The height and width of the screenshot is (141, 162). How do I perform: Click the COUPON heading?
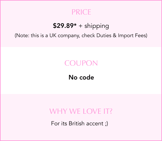[x=81, y=63]
